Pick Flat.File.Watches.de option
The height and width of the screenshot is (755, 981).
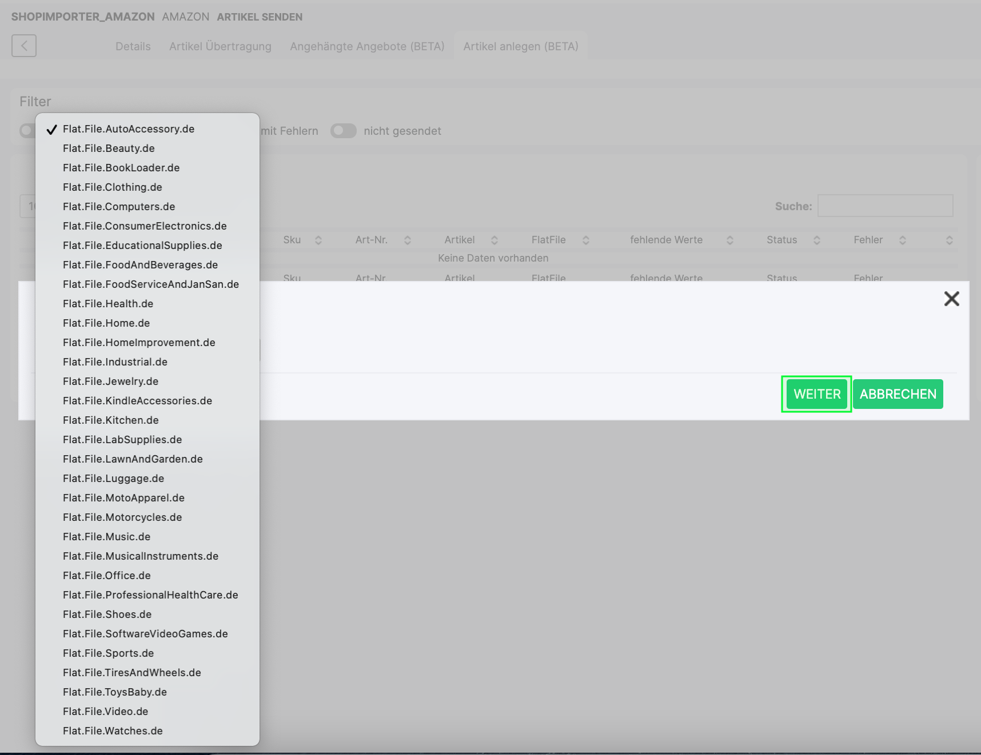[x=113, y=731]
